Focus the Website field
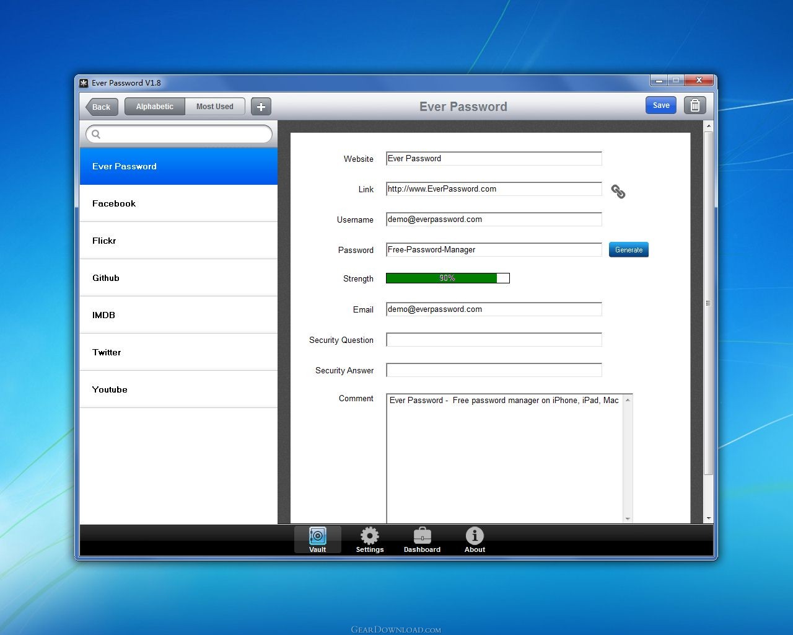 coord(494,159)
